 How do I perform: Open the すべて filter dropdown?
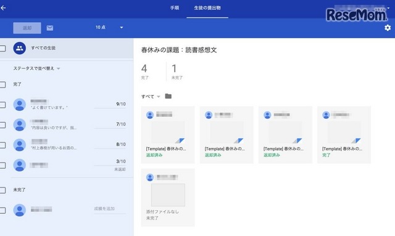point(151,96)
